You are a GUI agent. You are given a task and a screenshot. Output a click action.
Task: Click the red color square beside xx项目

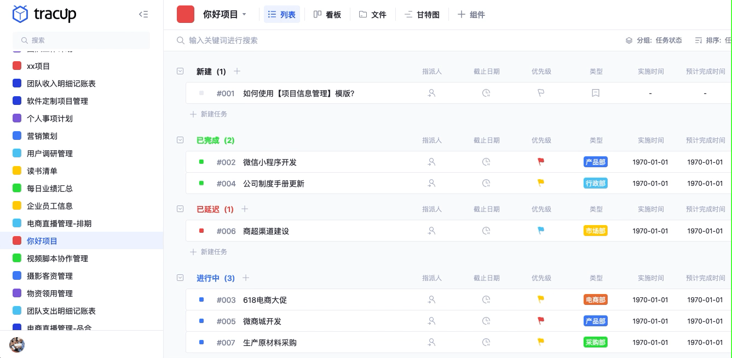[x=17, y=66]
